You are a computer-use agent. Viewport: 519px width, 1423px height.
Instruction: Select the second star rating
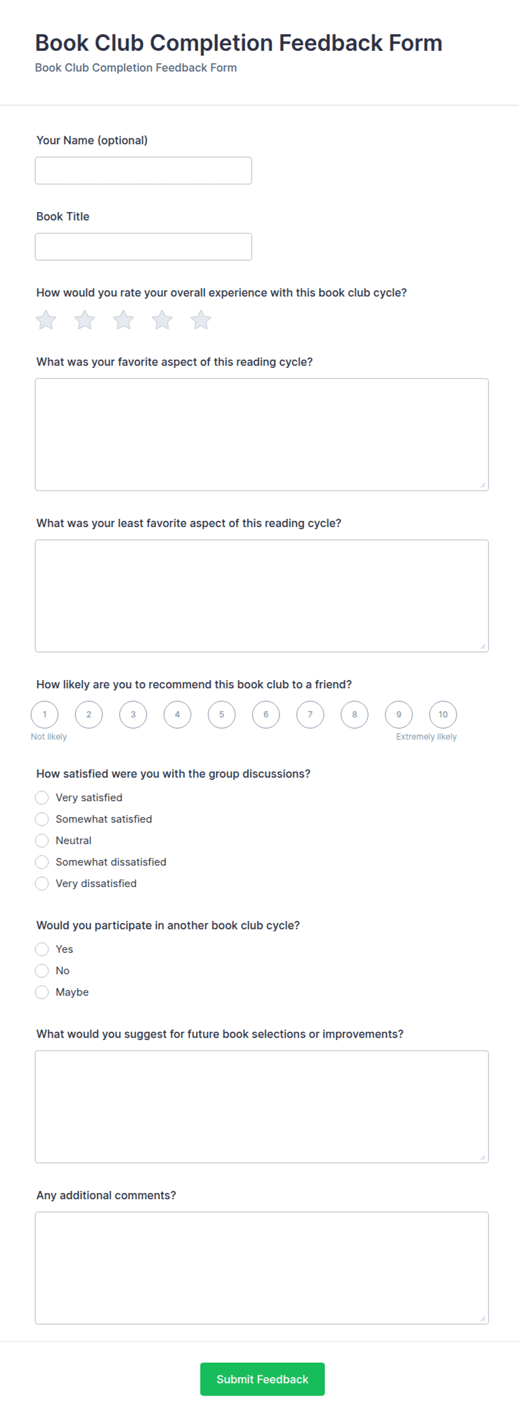[x=84, y=320]
